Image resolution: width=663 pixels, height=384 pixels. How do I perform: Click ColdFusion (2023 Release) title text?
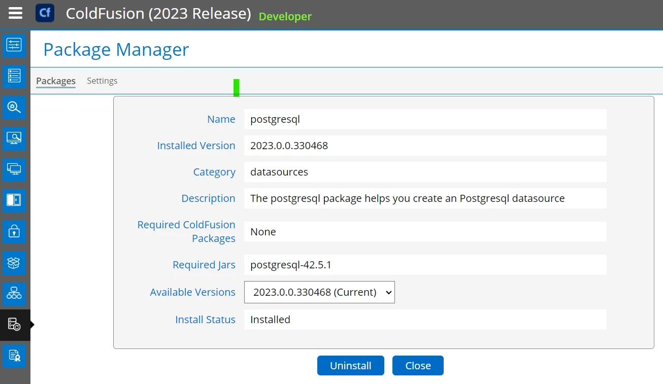[158, 14]
